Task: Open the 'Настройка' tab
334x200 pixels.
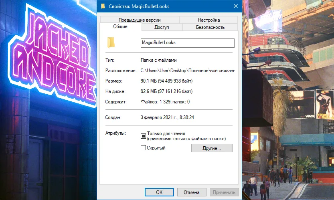Action: coord(209,20)
